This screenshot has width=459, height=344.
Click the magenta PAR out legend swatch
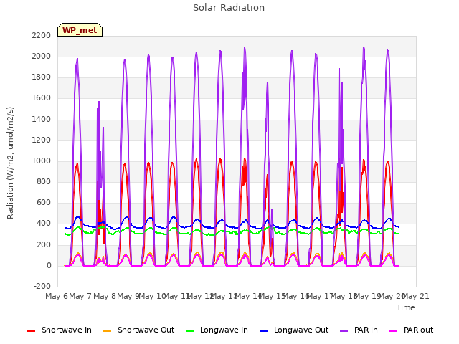(394, 331)
